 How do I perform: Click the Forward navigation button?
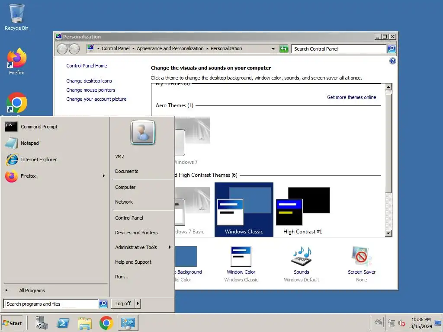click(74, 49)
